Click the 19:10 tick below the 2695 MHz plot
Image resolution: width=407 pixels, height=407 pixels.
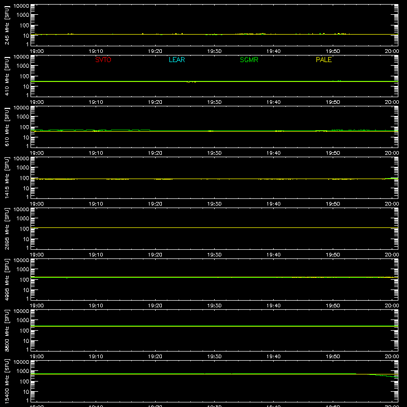96,255
